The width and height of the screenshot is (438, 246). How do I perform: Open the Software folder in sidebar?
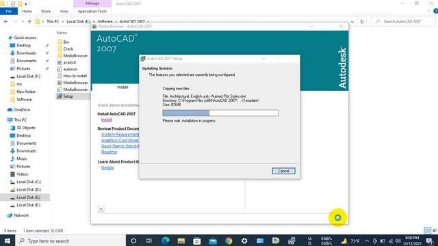click(24, 100)
